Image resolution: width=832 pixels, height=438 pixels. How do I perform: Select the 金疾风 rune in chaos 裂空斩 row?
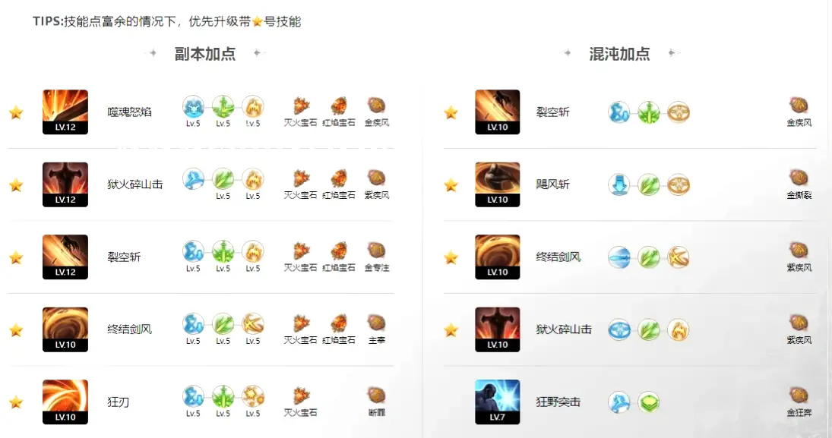799,106
